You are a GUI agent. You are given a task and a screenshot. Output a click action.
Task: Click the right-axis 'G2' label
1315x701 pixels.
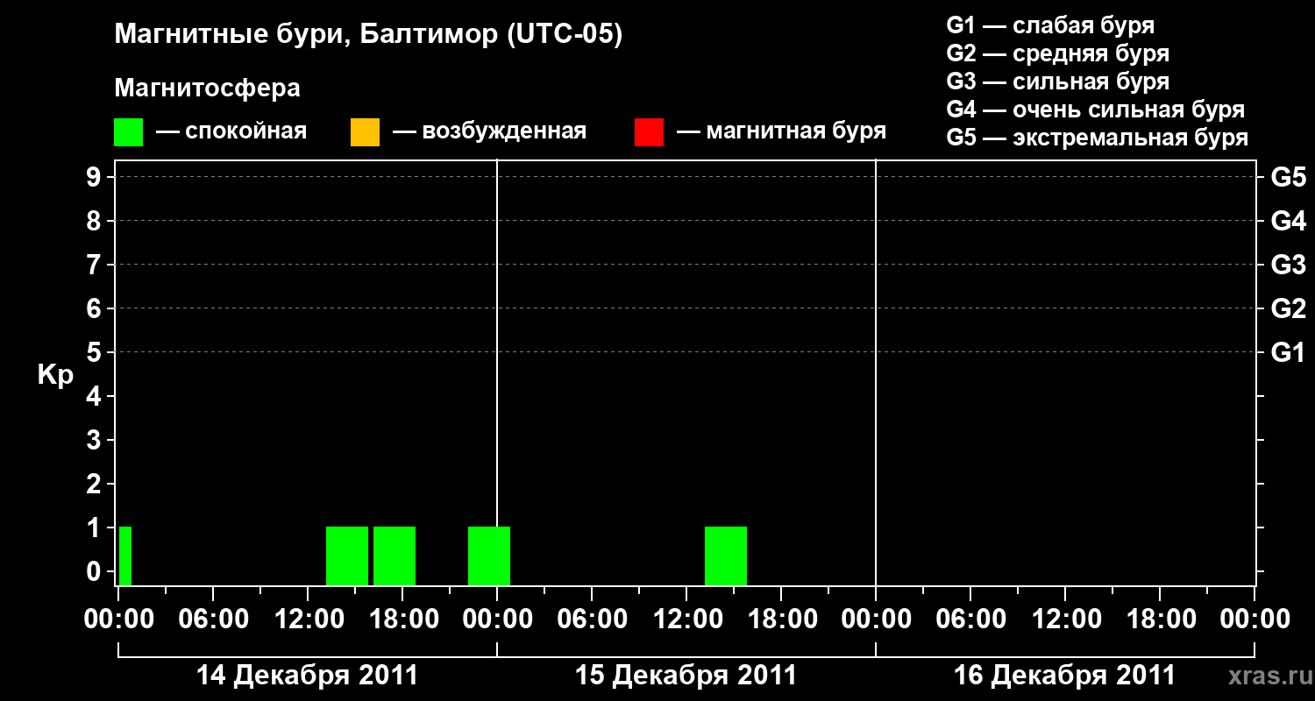click(x=1288, y=308)
